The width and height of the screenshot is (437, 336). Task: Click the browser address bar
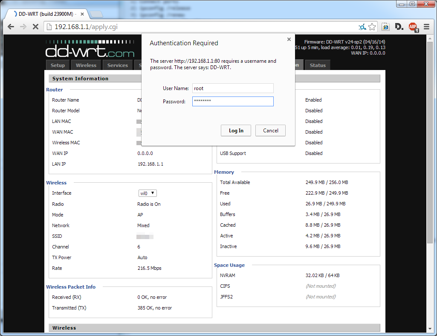171,26
